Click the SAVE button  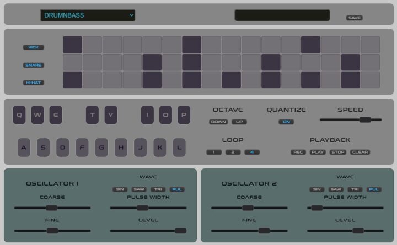click(354, 18)
